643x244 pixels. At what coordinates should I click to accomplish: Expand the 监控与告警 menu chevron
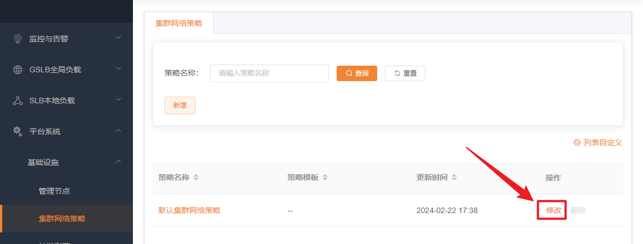[119, 38]
